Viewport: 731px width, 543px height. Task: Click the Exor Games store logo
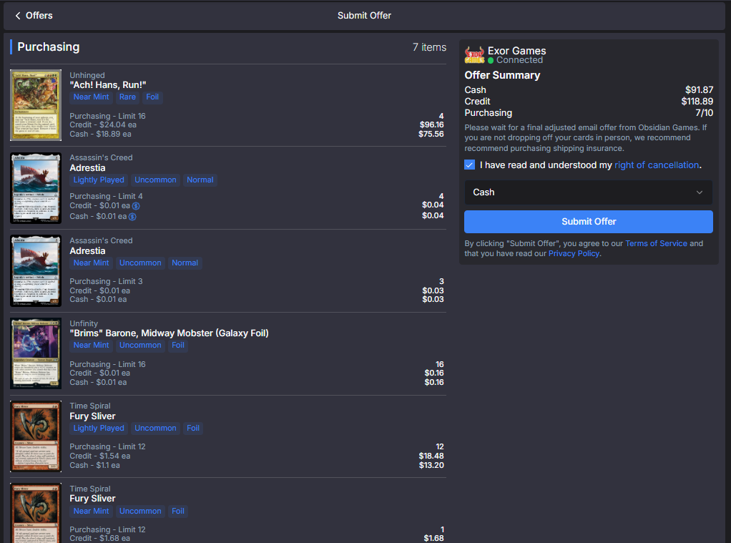pos(475,55)
